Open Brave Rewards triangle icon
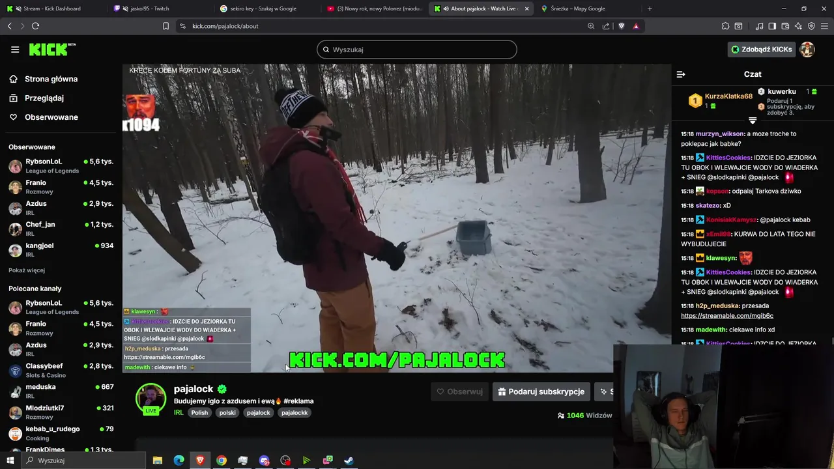 click(636, 26)
